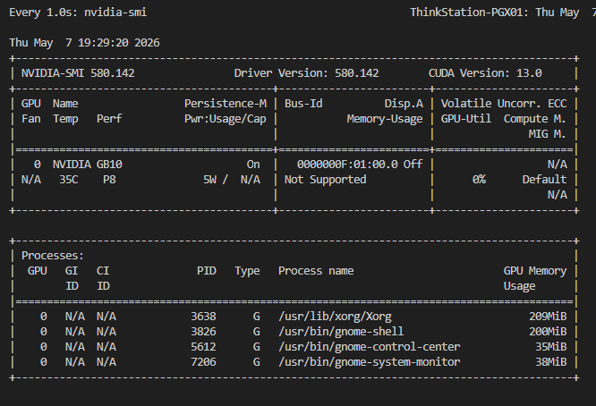The height and width of the screenshot is (406, 596).
Task: Click the GPU name 'NVIDIA GB10'
Action: (88, 164)
